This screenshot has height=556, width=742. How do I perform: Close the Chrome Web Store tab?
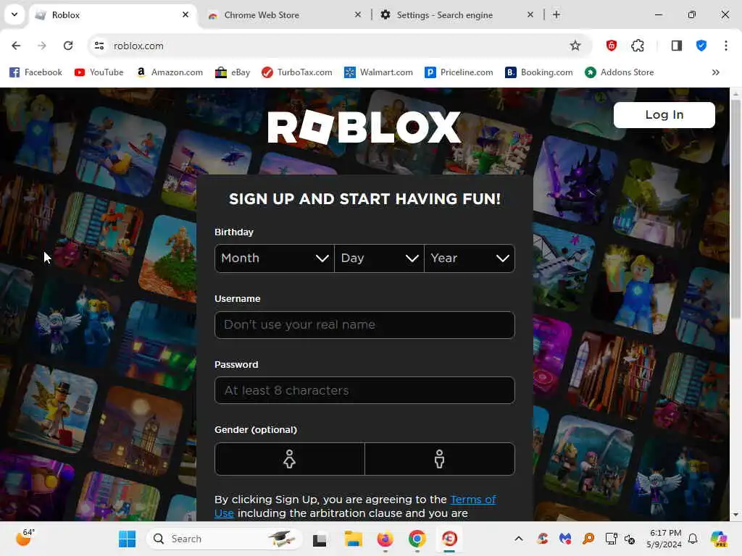tap(358, 14)
